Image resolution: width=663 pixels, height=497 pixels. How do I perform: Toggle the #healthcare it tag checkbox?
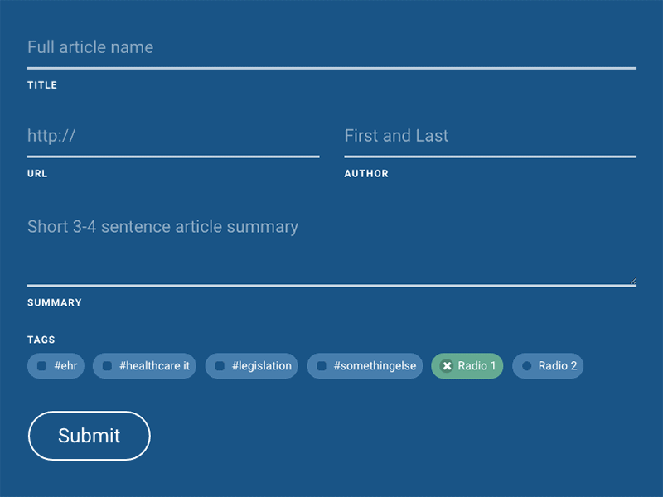(x=107, y=366)
